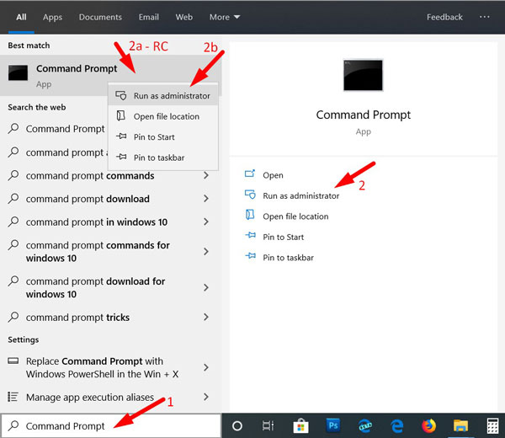Select web suggestion 'command prompt commands'
This screenshot has width=505, height=438.
click(x=110, y=176)
